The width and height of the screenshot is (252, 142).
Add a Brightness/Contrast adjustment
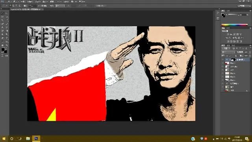(x=228, y=34)
